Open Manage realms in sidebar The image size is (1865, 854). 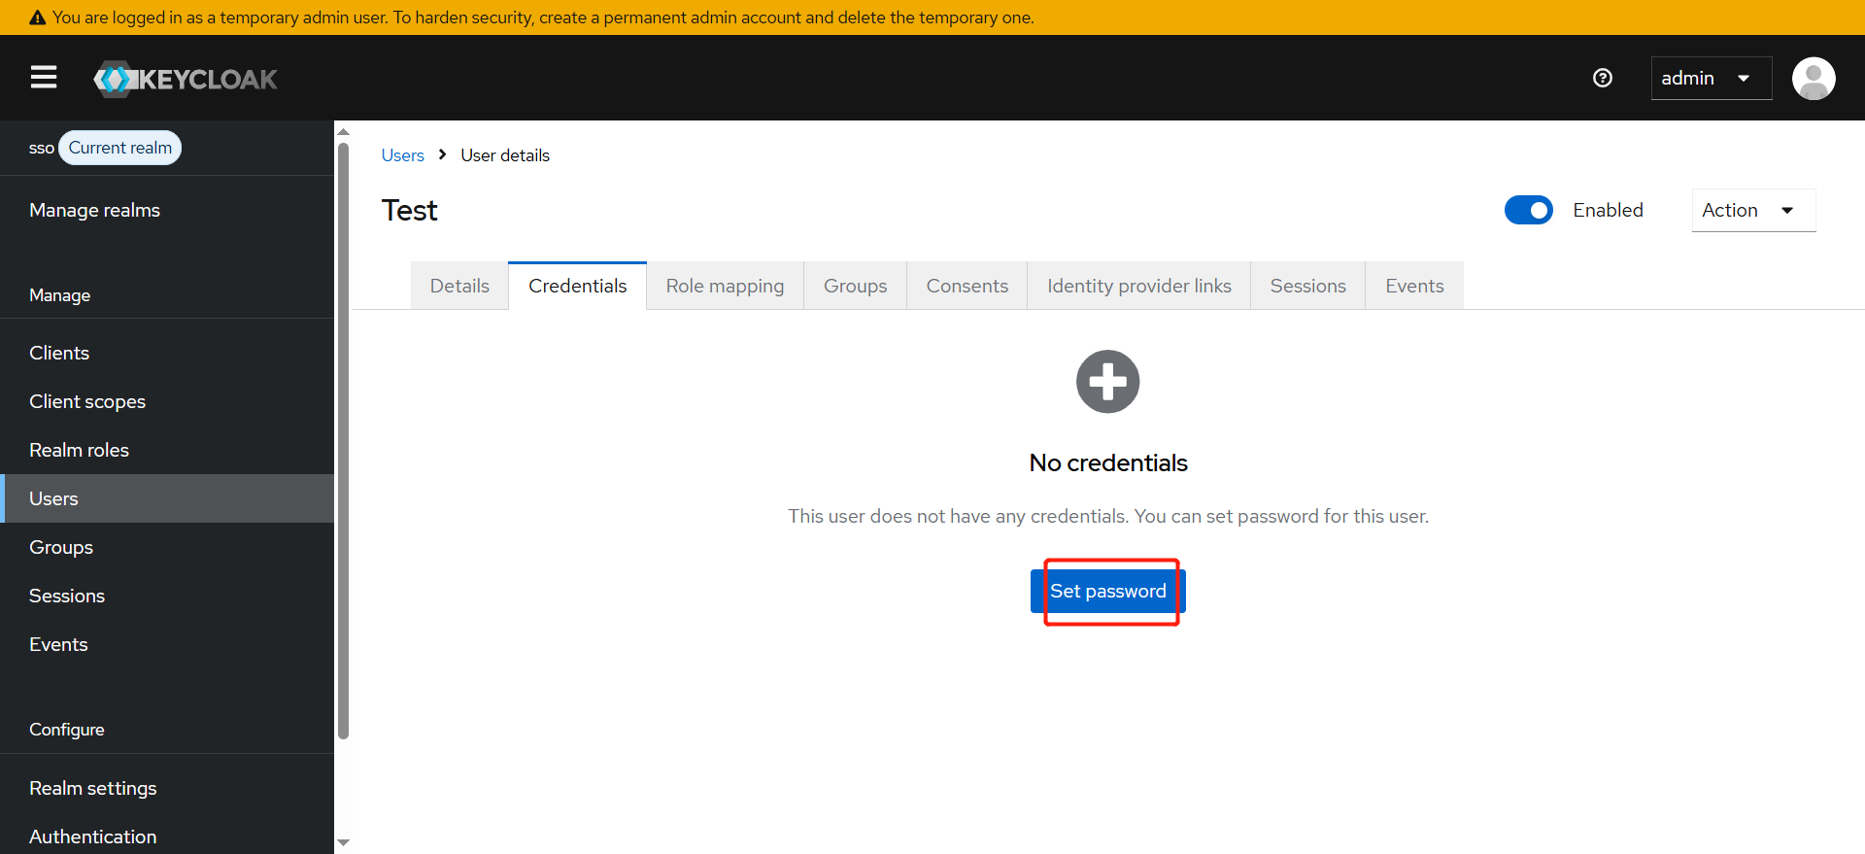(x=167, y=210)
